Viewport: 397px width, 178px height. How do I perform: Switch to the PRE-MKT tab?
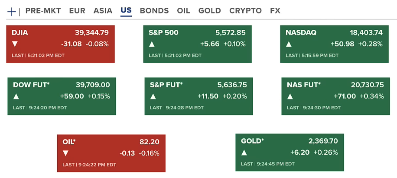[43, 11]
